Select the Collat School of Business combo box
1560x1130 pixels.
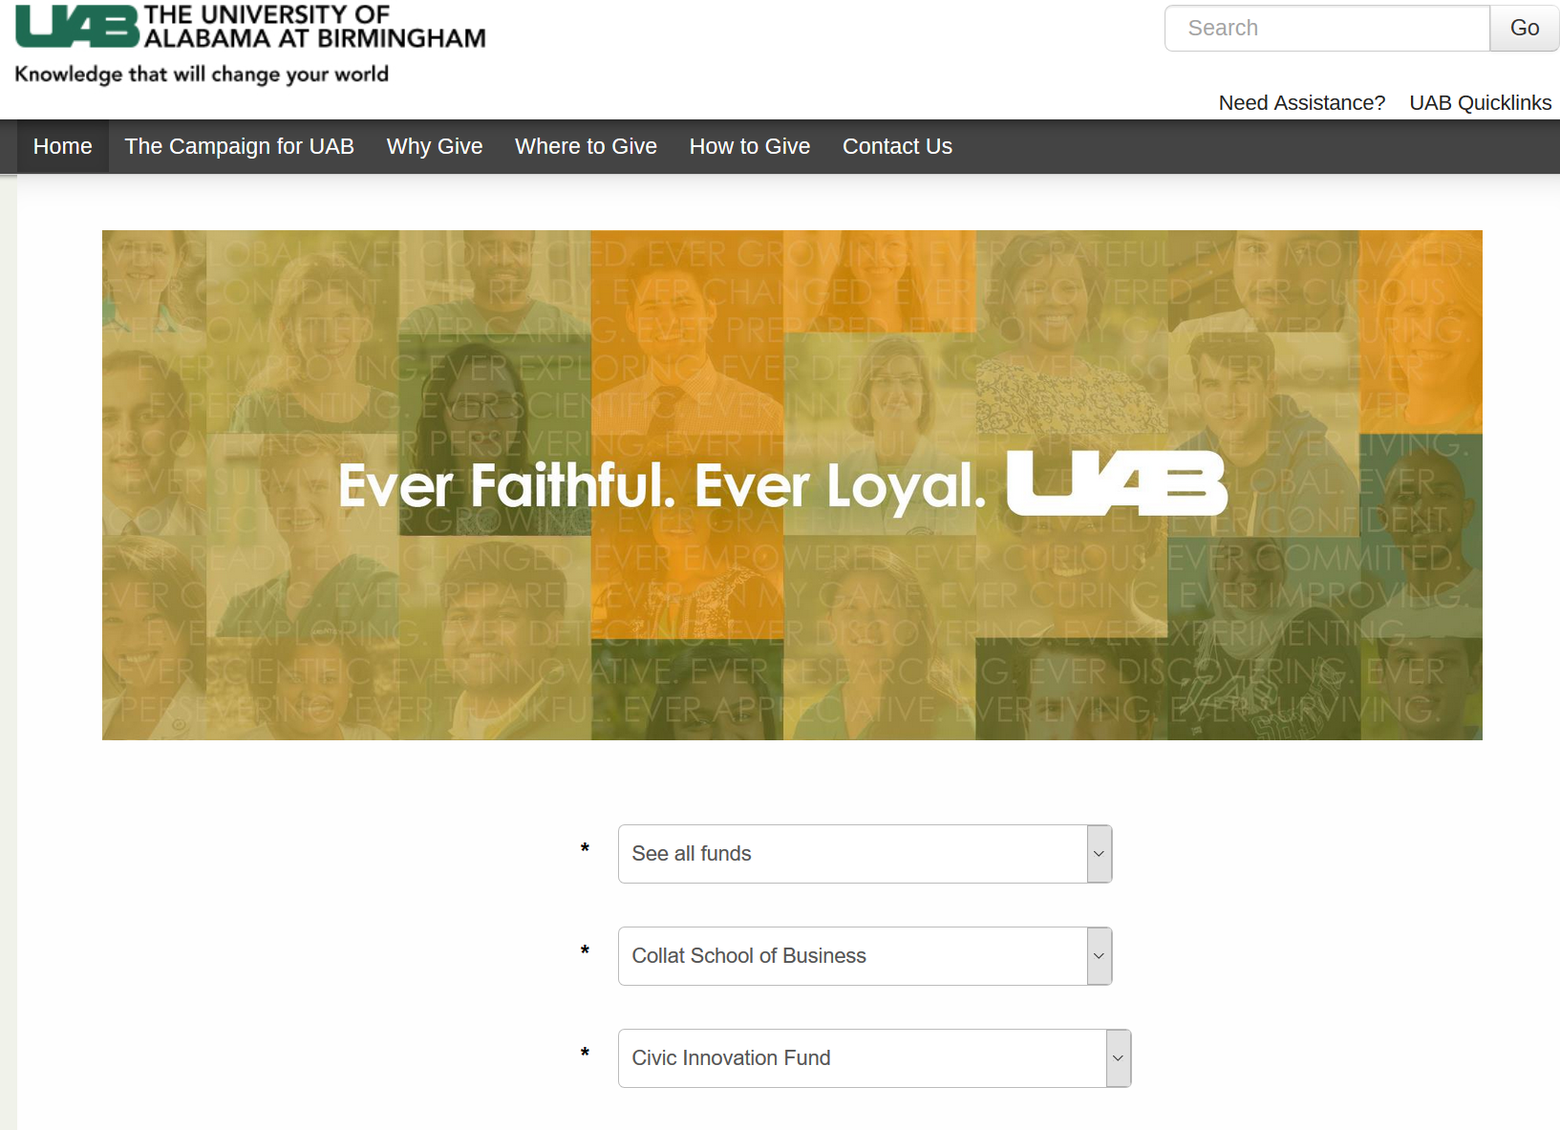tap(865, 956)
